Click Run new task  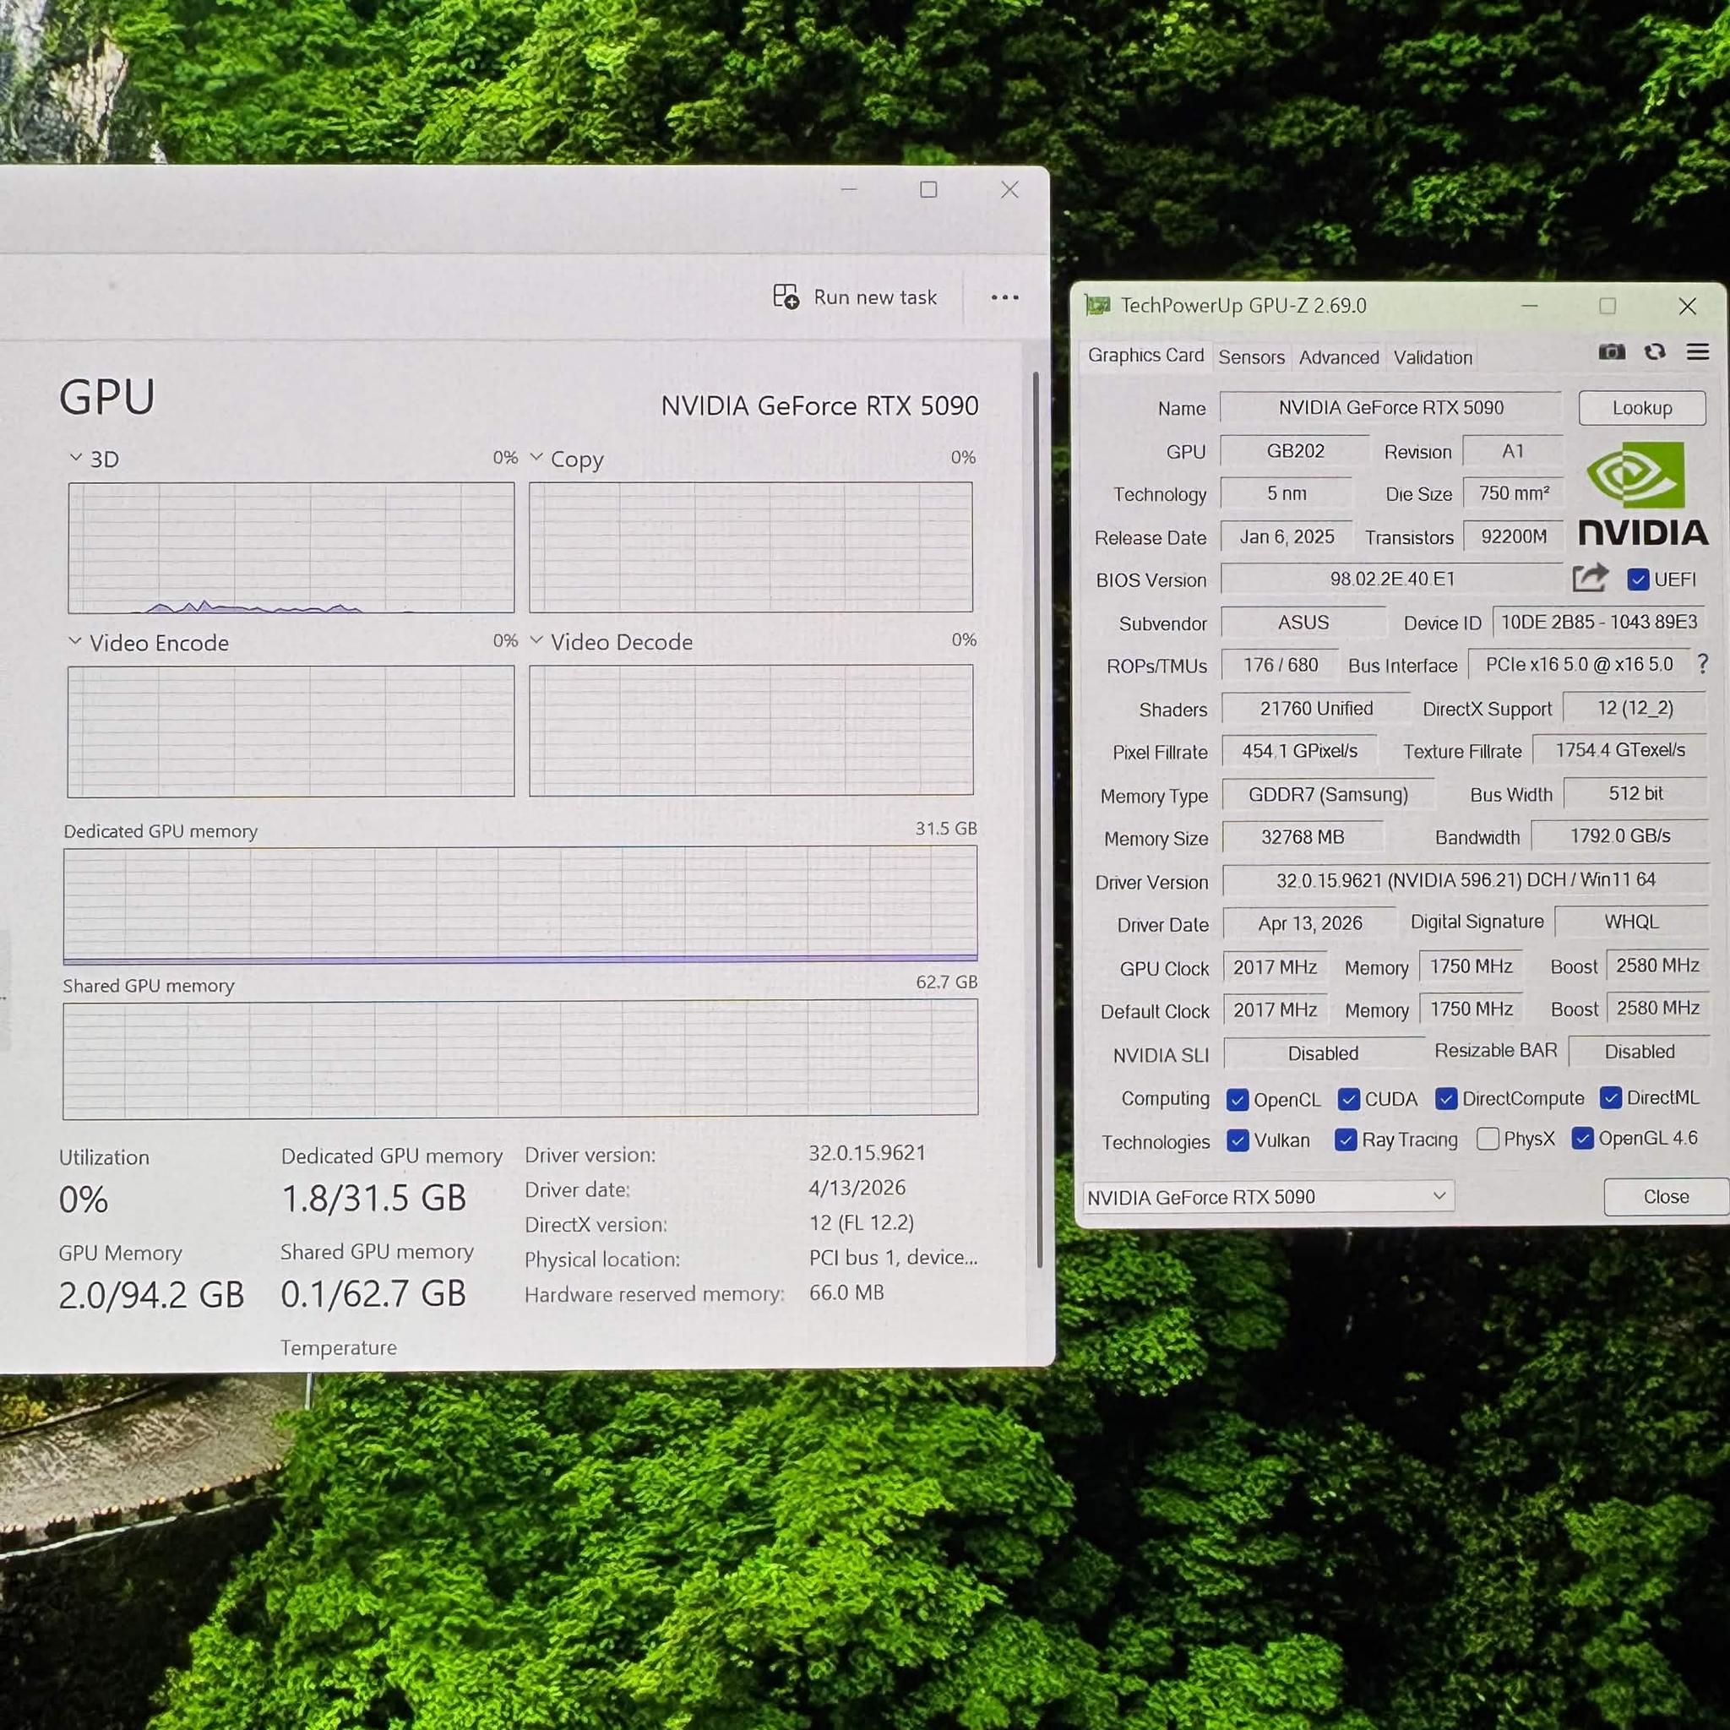855,297
